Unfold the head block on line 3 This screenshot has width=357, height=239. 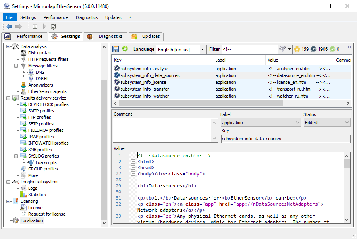pos(133,168)
